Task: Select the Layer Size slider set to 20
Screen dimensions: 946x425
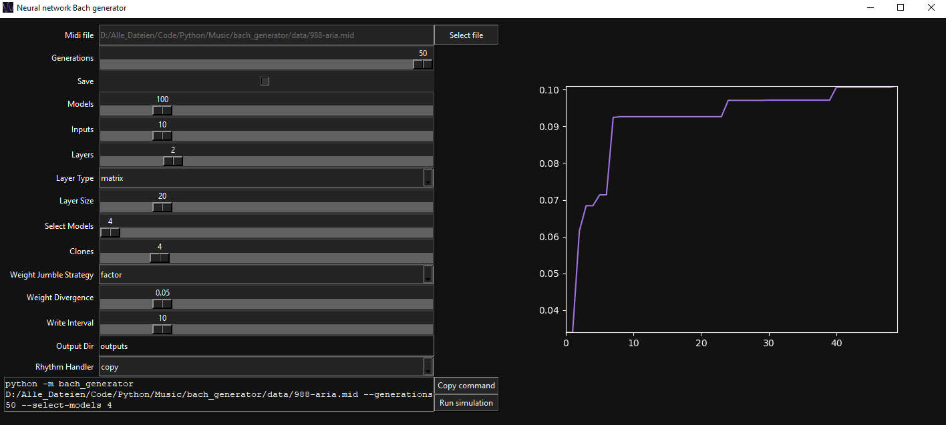Action: tap(162, 207)
